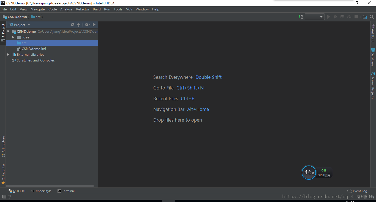Open the Project panel gear settings
This screenshot has width=376, height=202.
(87, 25)
